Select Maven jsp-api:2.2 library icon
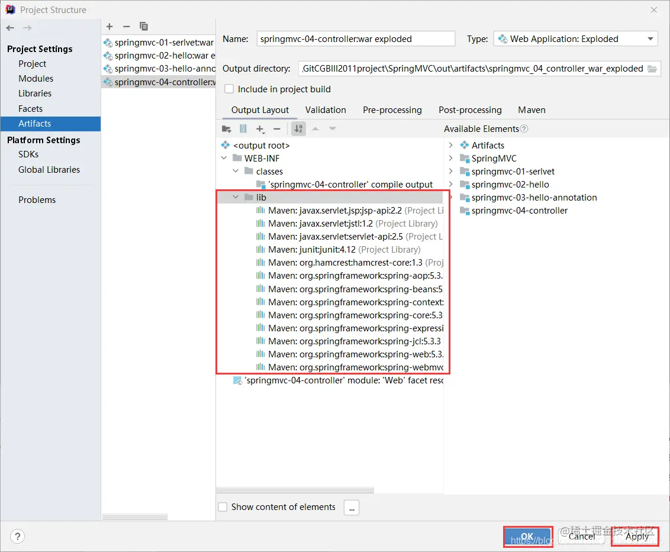Screen dimensions: 670x552 [x=260, y=210]
